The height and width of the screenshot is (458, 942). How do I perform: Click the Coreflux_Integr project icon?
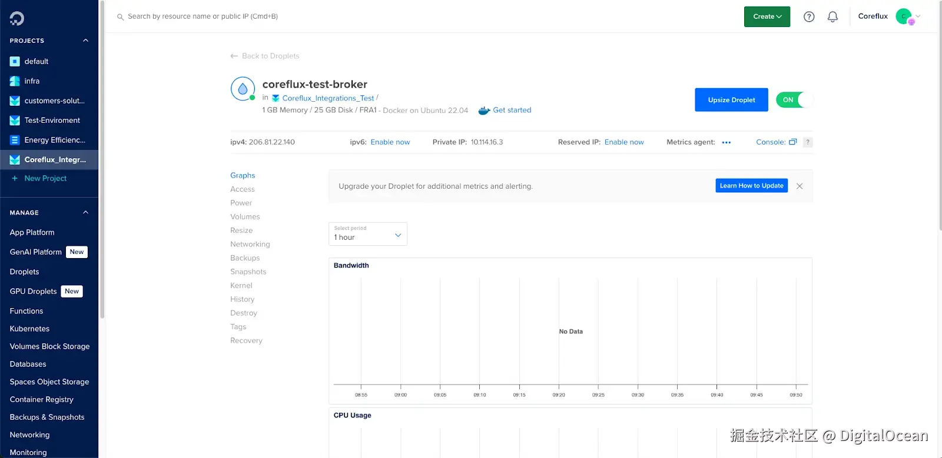click(x=15, y=160)
